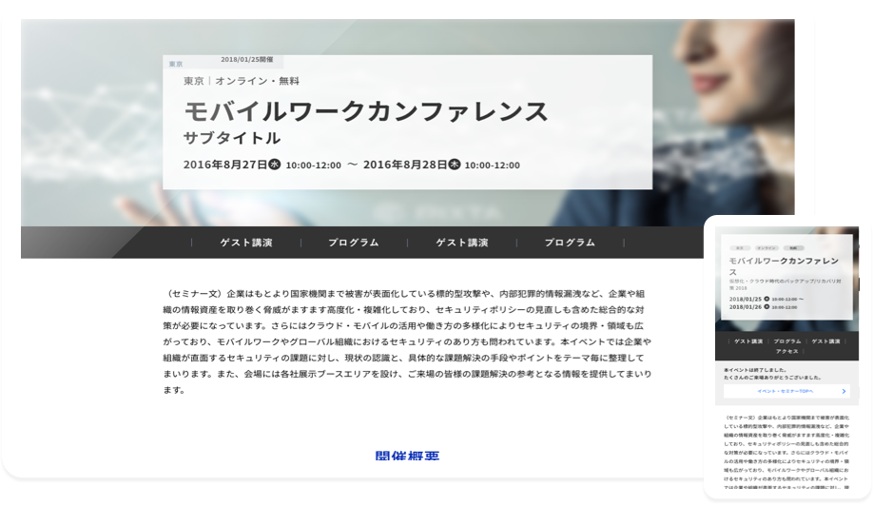Select the 東京 tag in the mobile preview header
The width and height of the screenshot is (873, 506).
(x=738, y=247)
